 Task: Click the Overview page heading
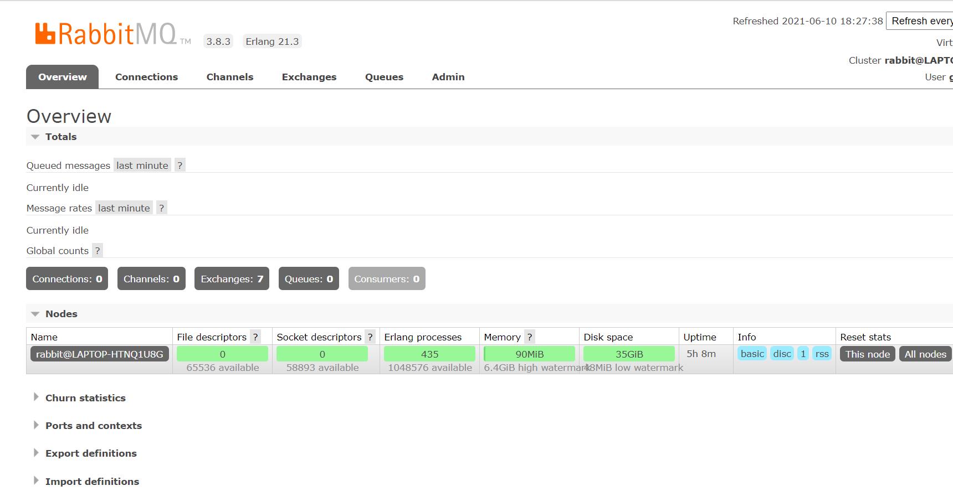click(69, 116)
